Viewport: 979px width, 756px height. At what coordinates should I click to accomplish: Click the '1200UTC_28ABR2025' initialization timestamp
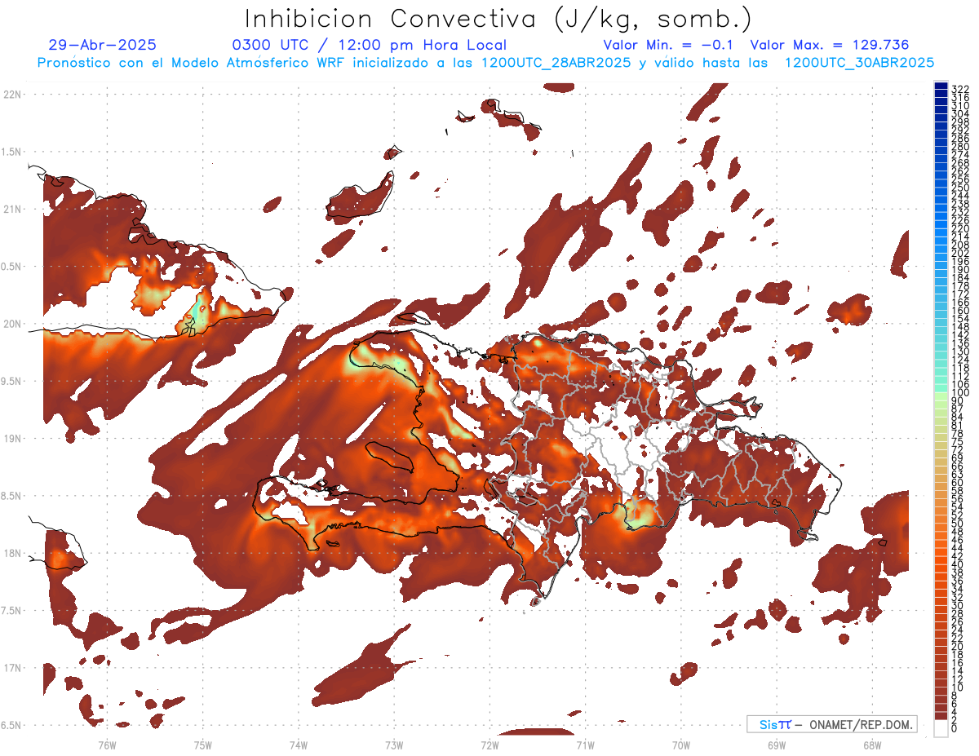[x=556, y=63]
